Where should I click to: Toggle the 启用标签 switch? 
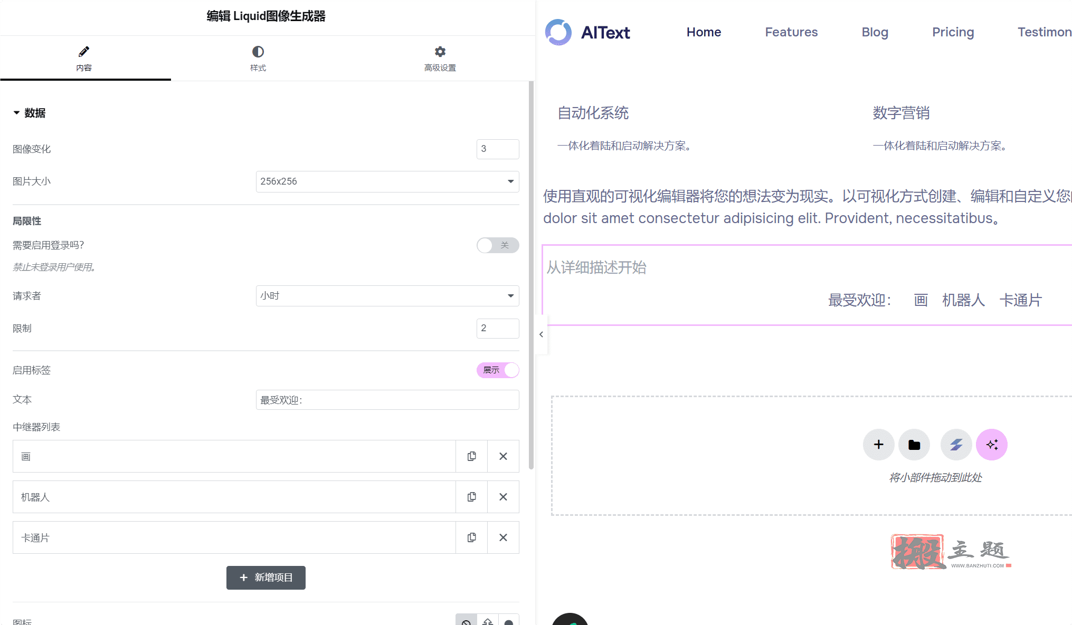(497, 370)
